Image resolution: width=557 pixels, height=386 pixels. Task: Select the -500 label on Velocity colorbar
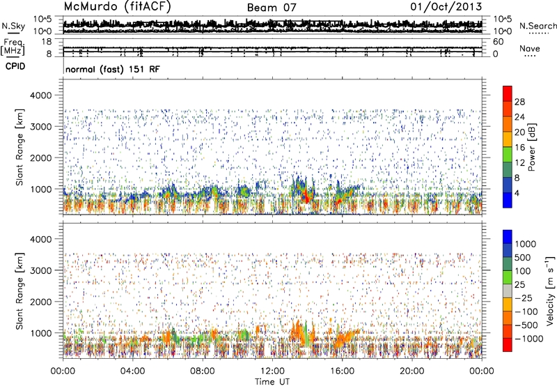526,325
